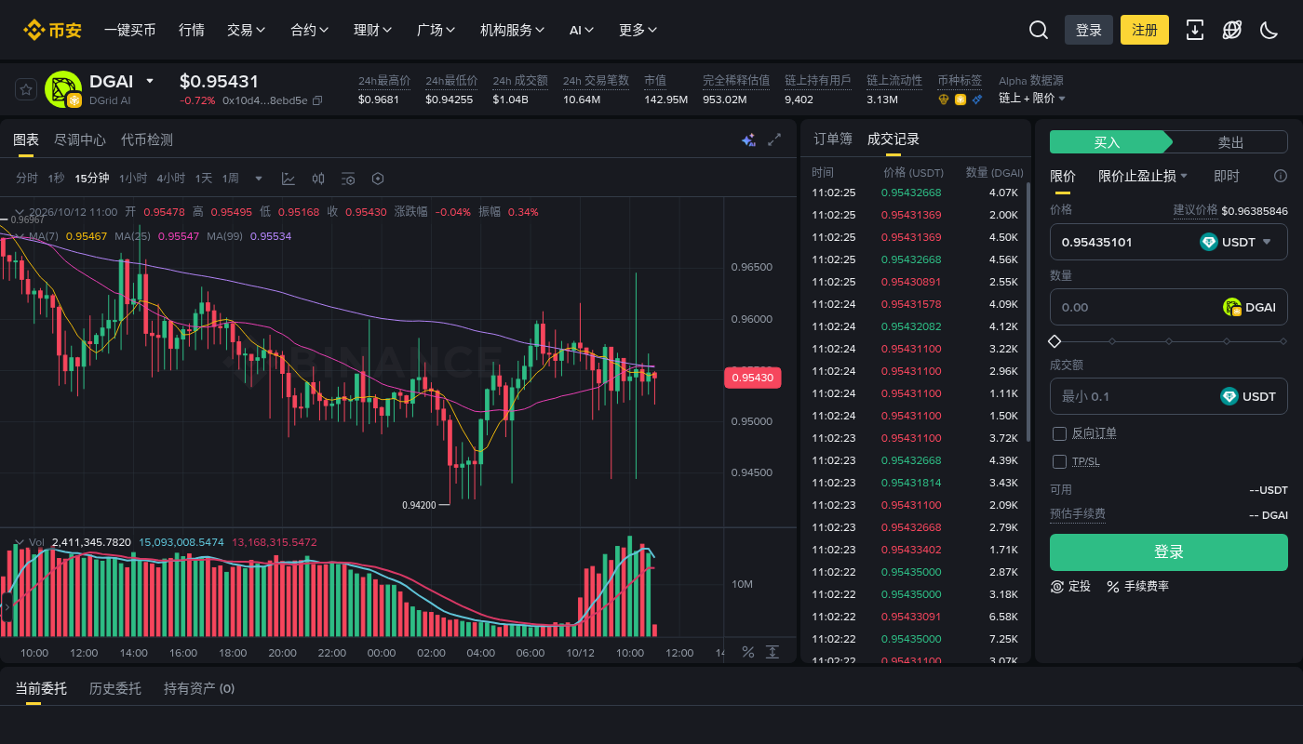
Task: Open the language globe icon
Action: 1232,30
